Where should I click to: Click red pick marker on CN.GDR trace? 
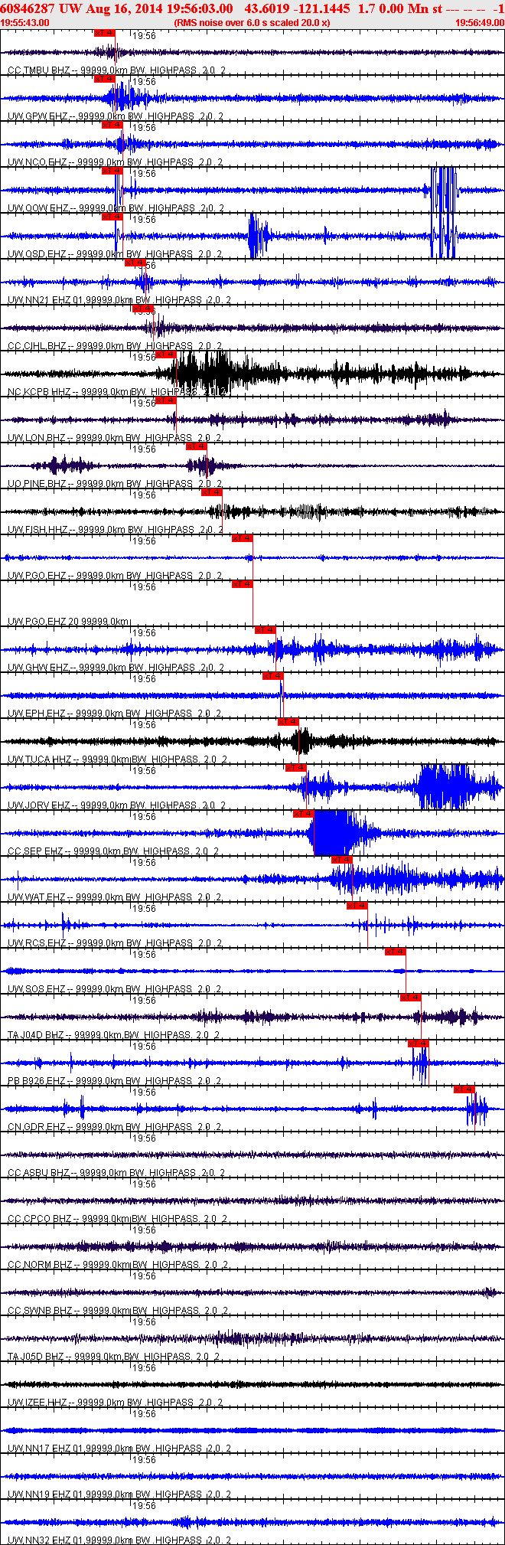pos(464,1089)
